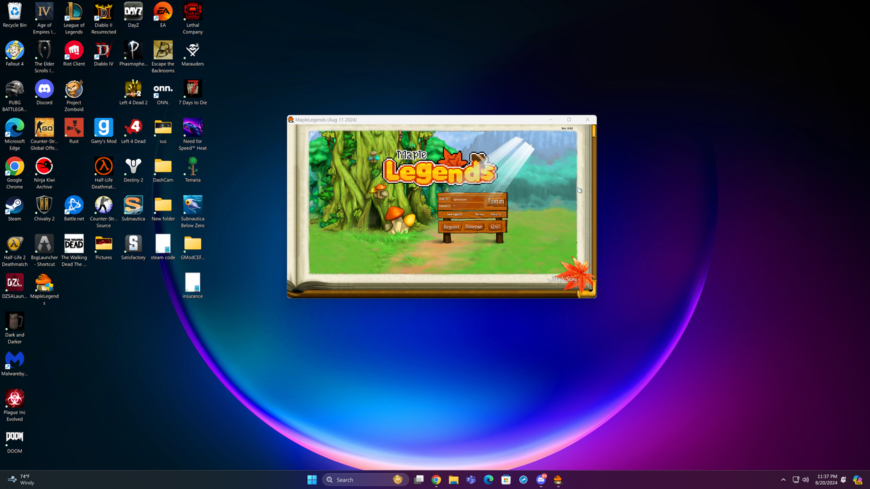Open the notifications bell in system tray
The height and width of the screenshot is (489, 870).
[843, 479]
